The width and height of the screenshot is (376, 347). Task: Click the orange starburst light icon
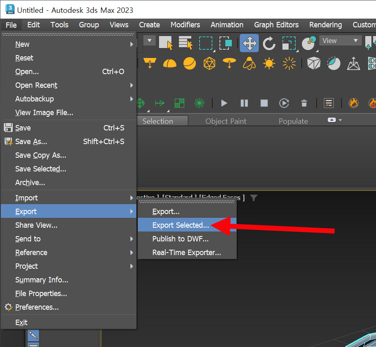pyautogui.click(x=289, y=63)
